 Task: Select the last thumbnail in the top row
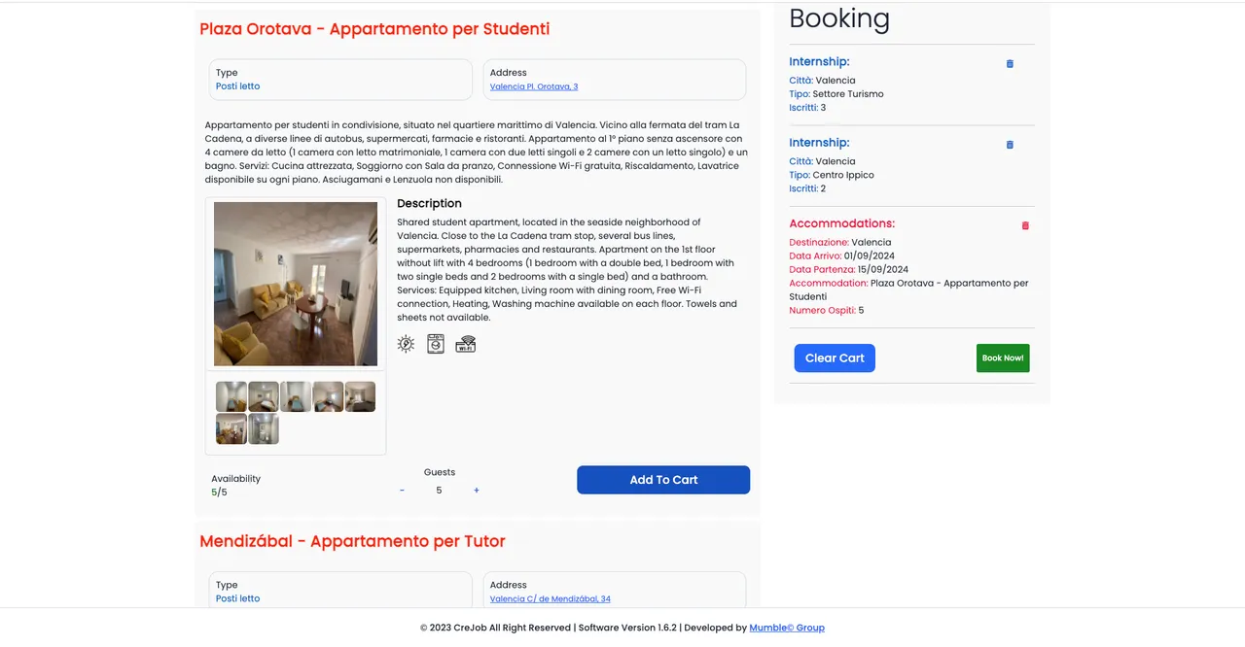tap(360, 395)
